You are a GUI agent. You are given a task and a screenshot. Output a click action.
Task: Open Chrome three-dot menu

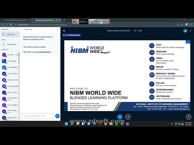[x=191, y=25]
